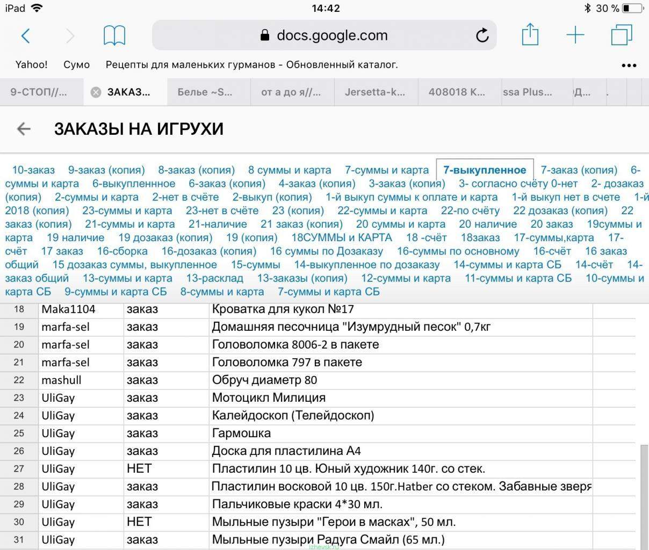Open Safari bookmarks book icon
649x550 pixels.
[x=114, y=35]
